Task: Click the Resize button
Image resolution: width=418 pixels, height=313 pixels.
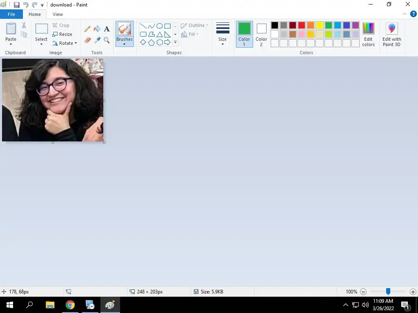Action: point(62,34)
